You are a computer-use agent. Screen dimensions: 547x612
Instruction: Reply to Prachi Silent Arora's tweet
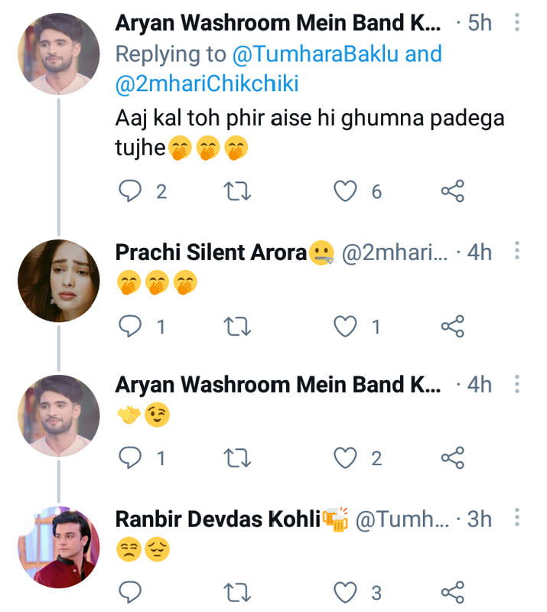131,327
